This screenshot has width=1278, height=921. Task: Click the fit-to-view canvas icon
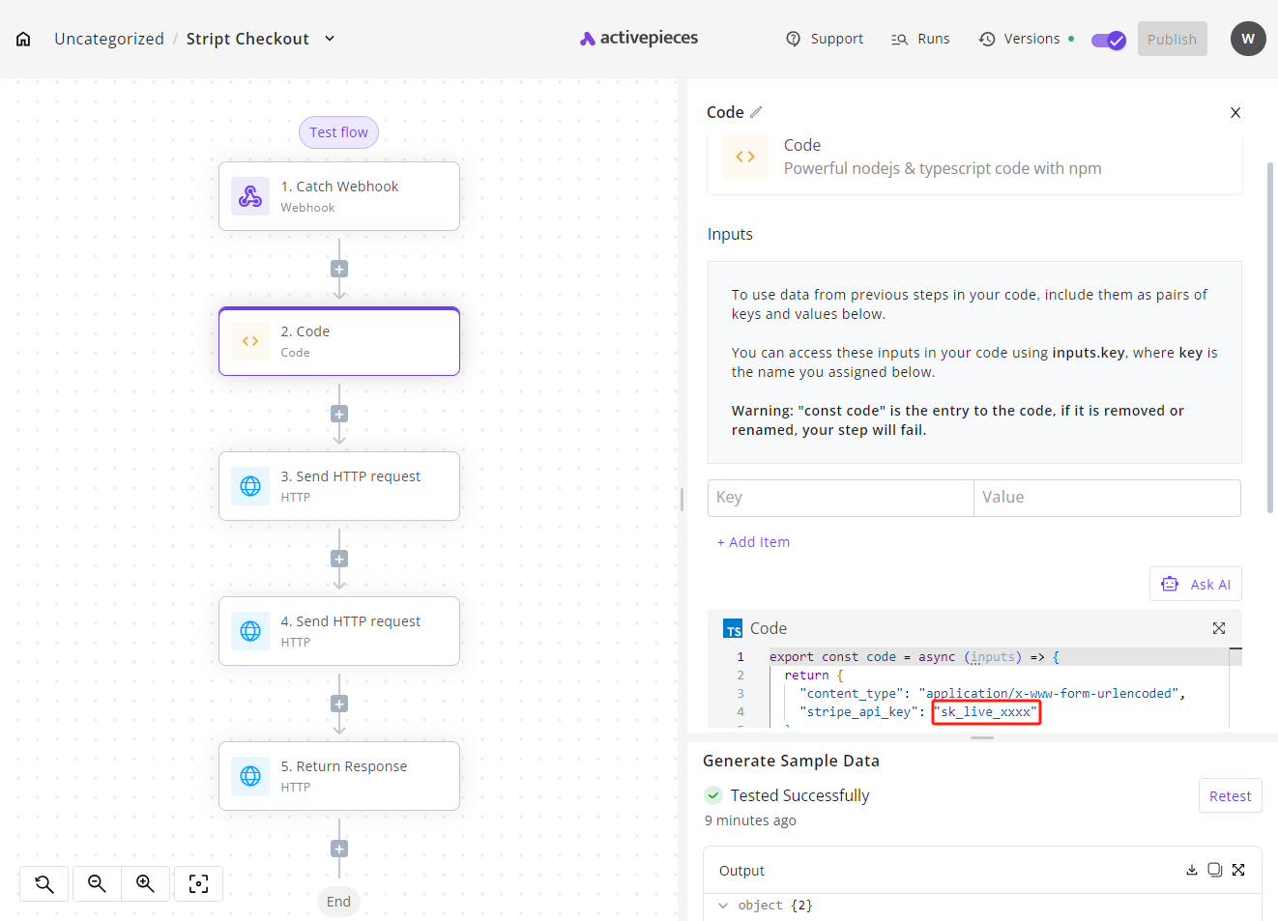(198, 883)
